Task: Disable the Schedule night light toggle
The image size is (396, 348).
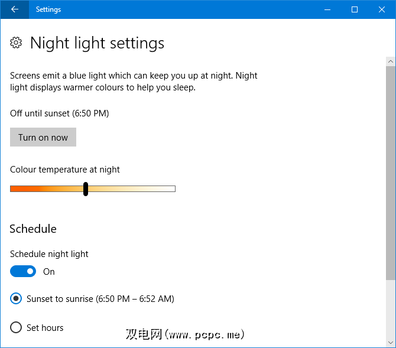Action: click(x=23, y=271)
